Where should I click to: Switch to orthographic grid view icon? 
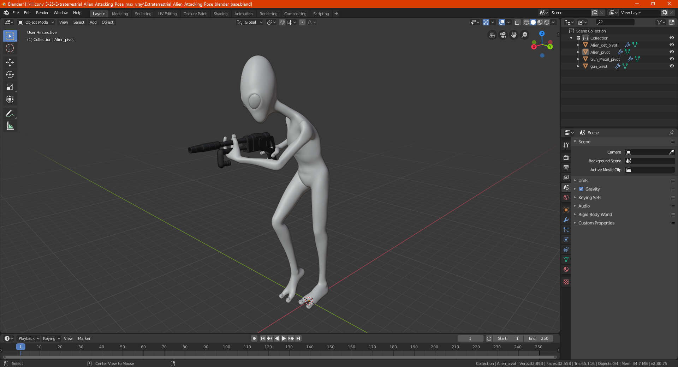coord(492,35)
